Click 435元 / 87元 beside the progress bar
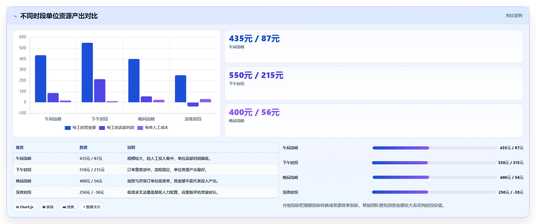Screen dimensions: 536x224 (x=511, y=148)
